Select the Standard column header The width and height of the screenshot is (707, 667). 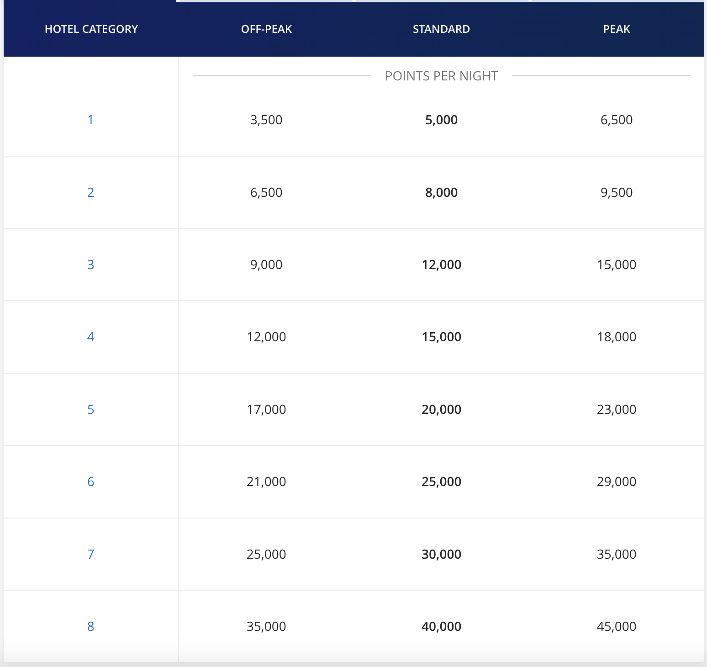tap(441, 29)
